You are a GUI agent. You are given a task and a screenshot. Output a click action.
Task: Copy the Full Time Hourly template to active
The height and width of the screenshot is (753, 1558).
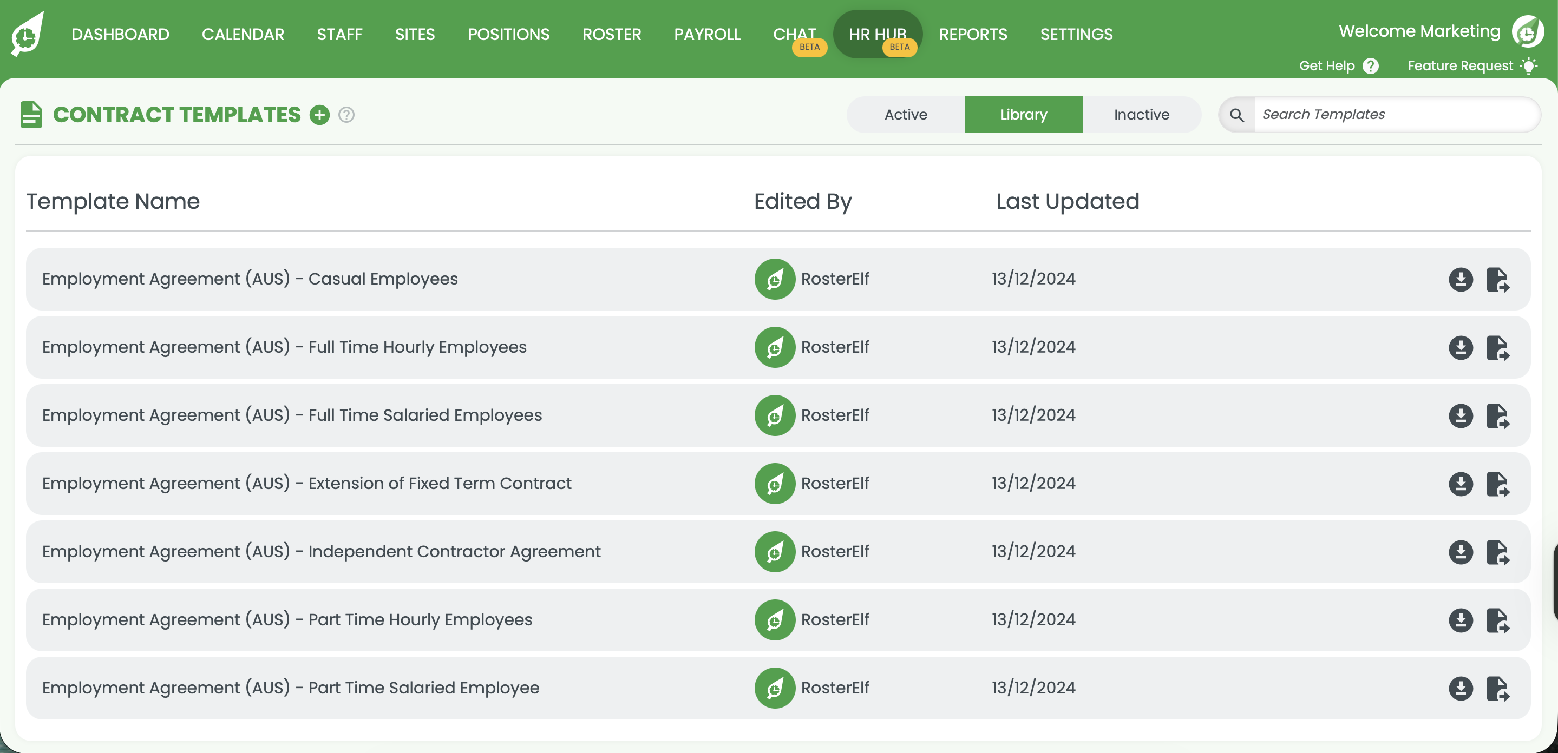pos(1497,347)
